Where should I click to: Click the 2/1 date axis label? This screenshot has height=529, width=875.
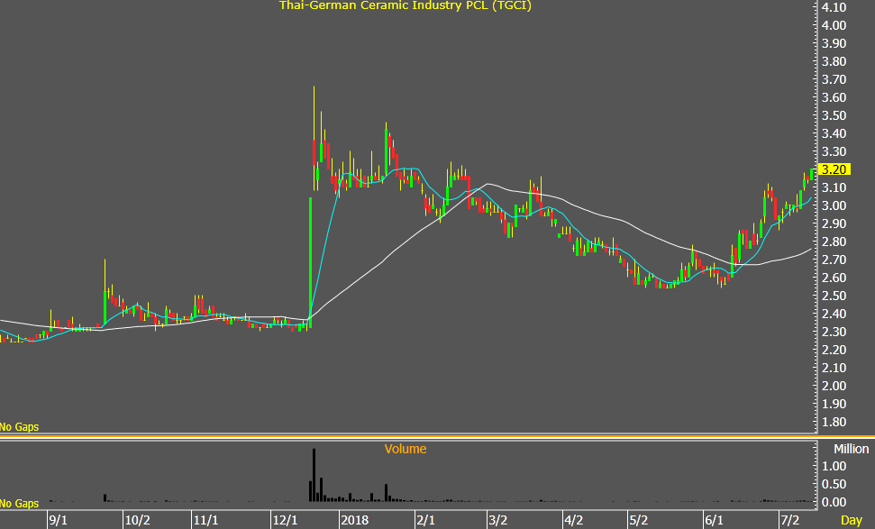[x=425, y=520]
